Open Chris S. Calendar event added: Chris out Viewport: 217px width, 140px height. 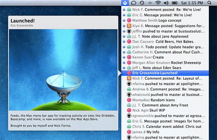[165, 126]
